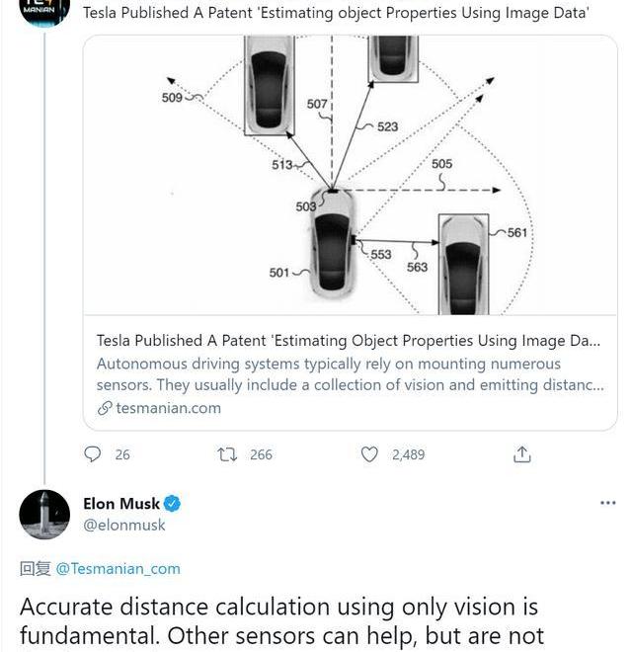Open Tesmanian profile avatar

pyautogui.click(x=44, y=12)
